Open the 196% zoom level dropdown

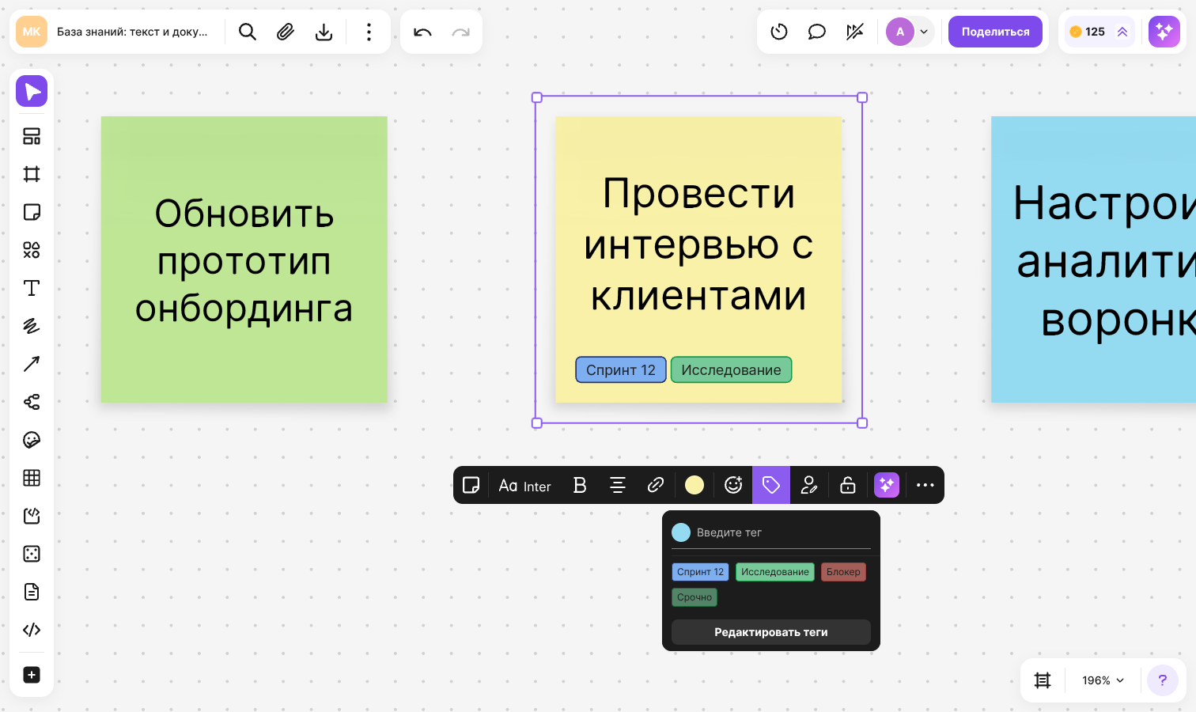[x=1103, y=680]
